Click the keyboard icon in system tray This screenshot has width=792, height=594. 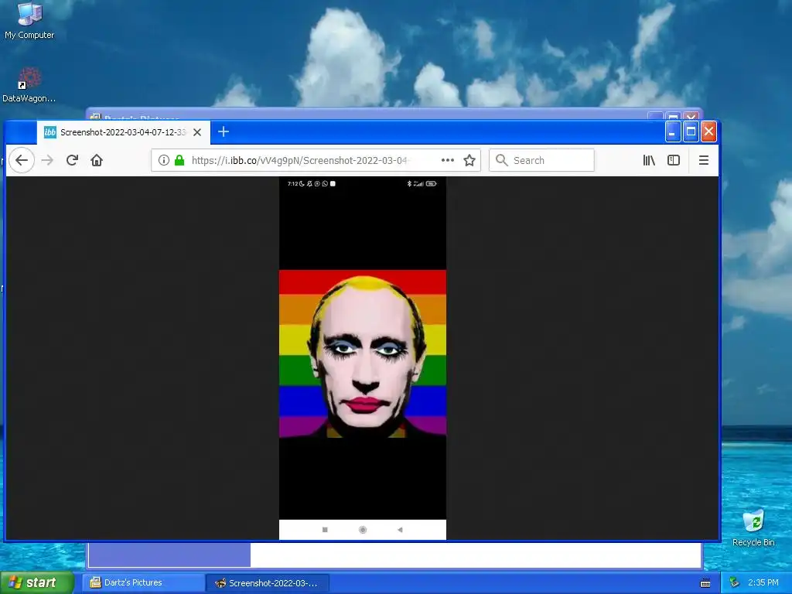pos(705,583)
